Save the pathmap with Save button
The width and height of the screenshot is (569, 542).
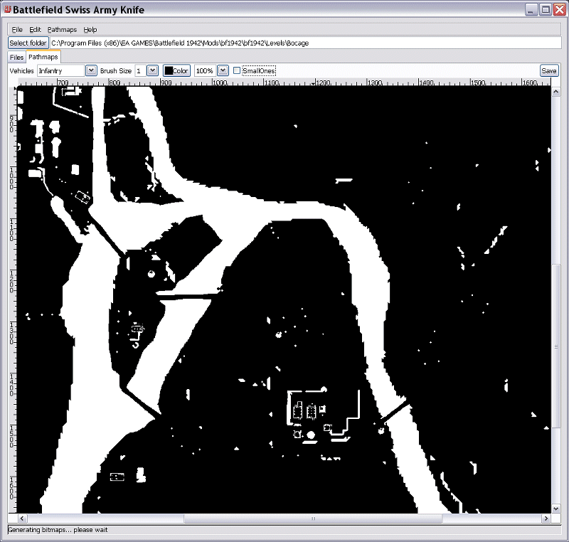coord(548,70)
